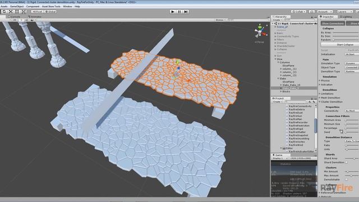
Task: Open the Component menu
Action: 33,6
